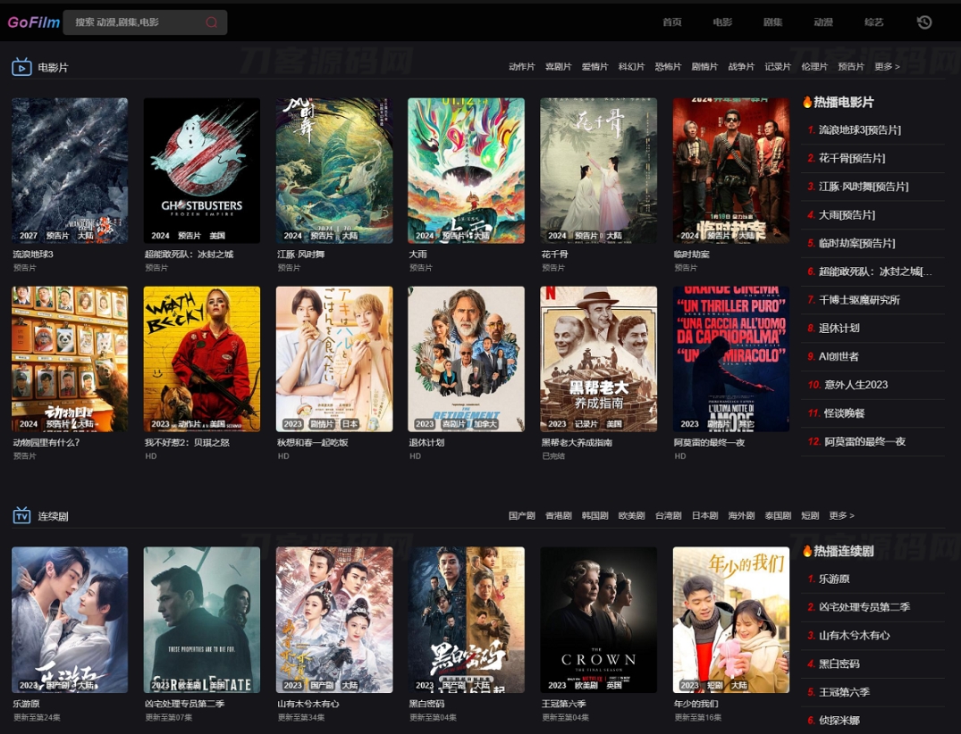Open the 年少的我们 series poster

[730, 620]
